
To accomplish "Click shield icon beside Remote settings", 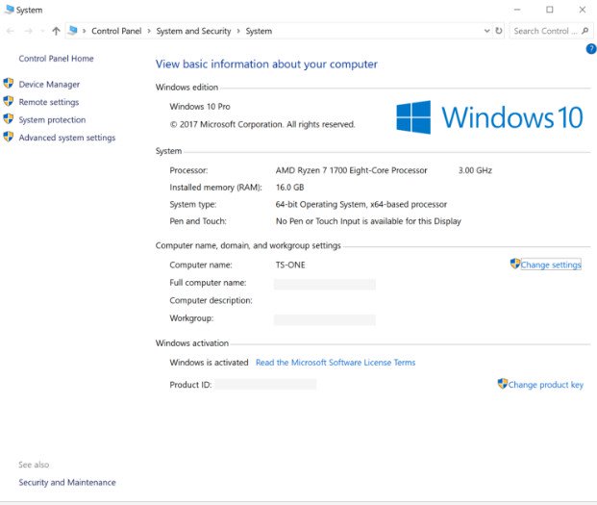I will point(9,101).
